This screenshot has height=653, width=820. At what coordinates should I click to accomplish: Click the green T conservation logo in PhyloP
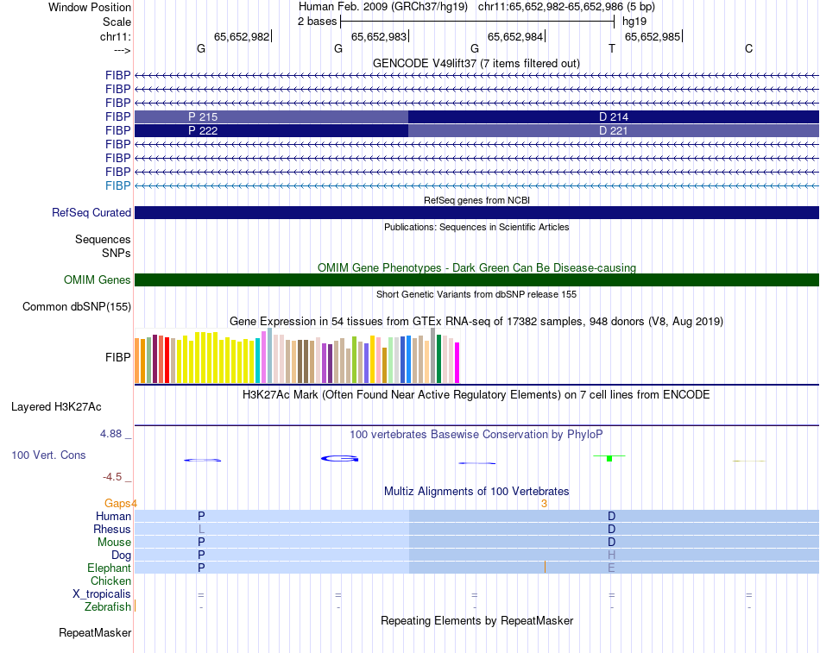tap(609, 458)
